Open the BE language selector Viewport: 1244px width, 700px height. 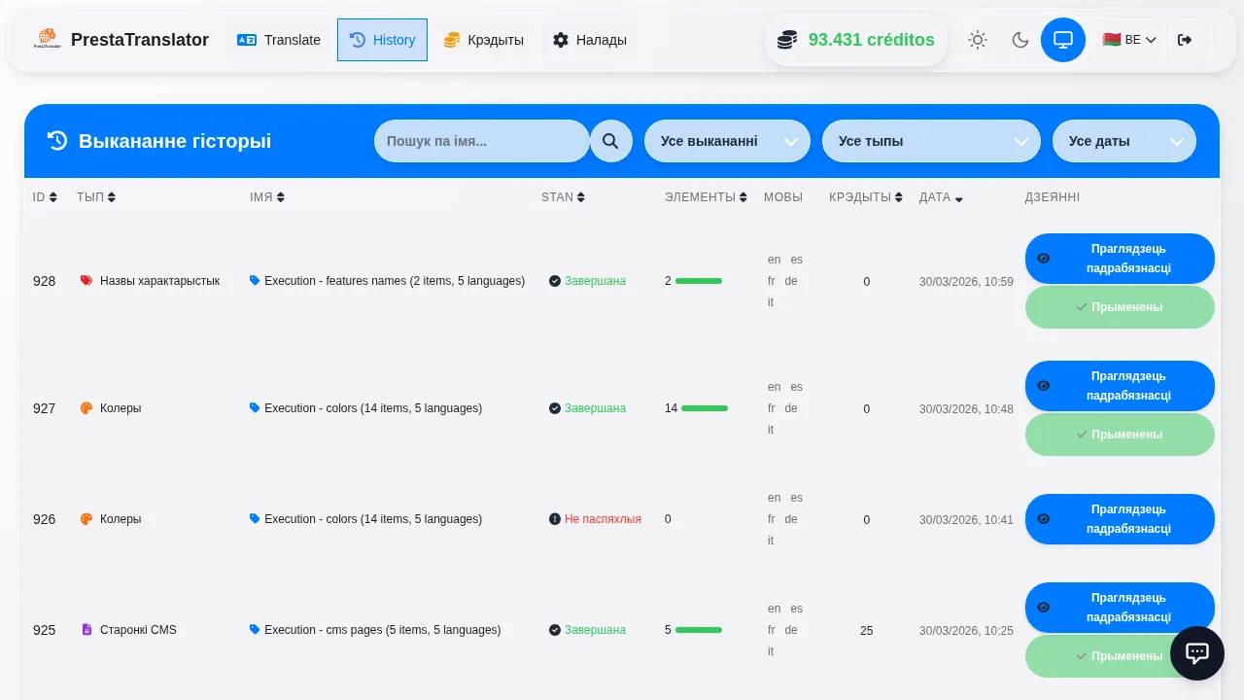coord(1129,40)
